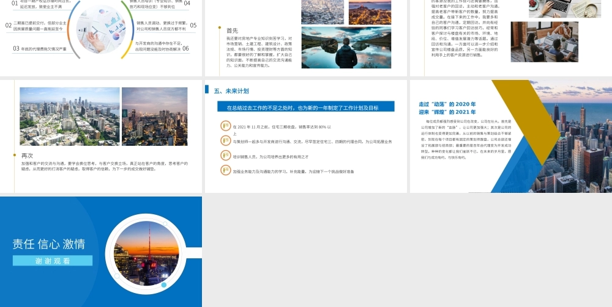Click the bullet icon beside "与策划师一起多与开发商"
The height and width of the screenshot is (307, 612).
pyautogui.click(x=226, y=140)
